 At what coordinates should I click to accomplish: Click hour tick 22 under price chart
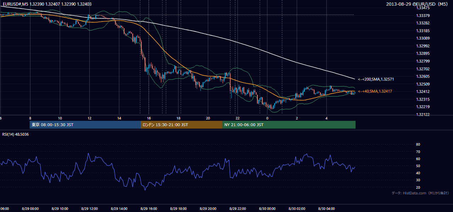pos(237,118)
